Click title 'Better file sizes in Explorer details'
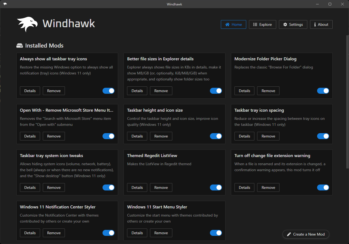The width and height of the screenshot is (349, 244). [160, 59]
